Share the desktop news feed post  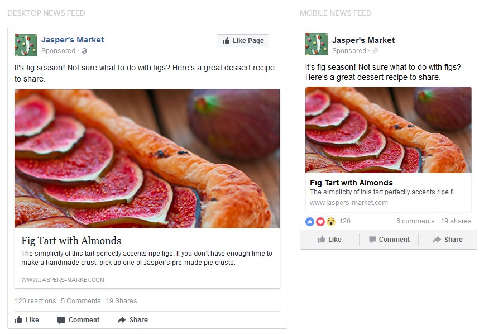133,320
